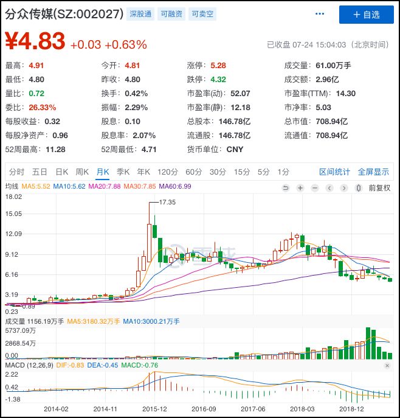The height and width of the screenshot is (418, 400).
Task: Click the volume MA10:3000.21万手 label
Action: 151,321
